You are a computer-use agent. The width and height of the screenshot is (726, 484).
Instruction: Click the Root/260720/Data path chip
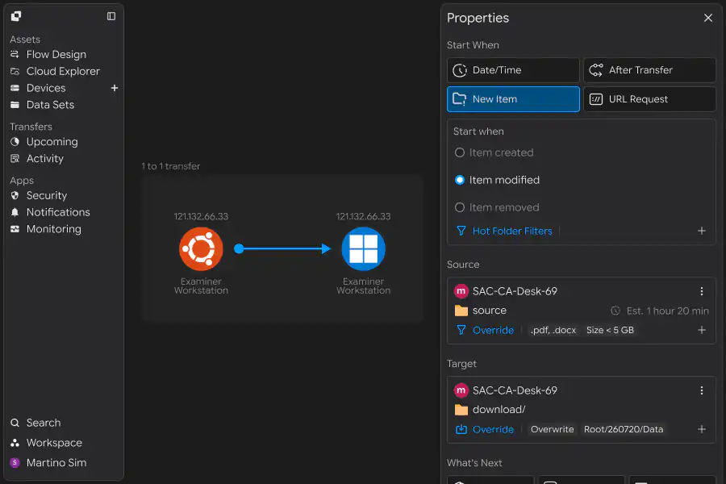click(x=624, y=429)
